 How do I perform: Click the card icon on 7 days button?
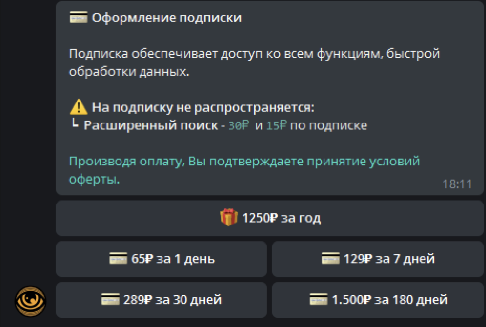click(x=330, y=259)
